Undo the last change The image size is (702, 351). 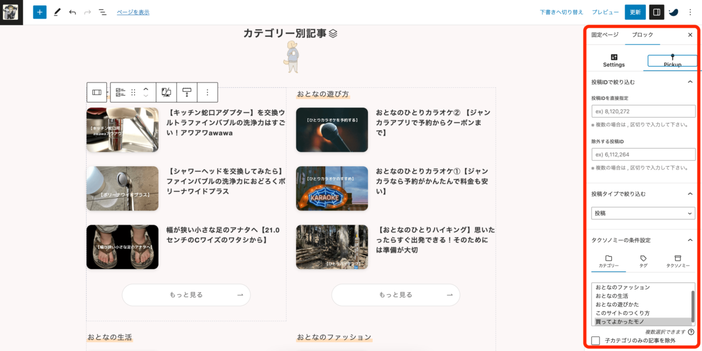73,12
